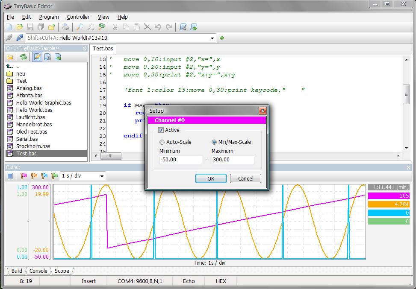Refresh the Samples folder file list
416x289 pixels.
coord(24,57)
